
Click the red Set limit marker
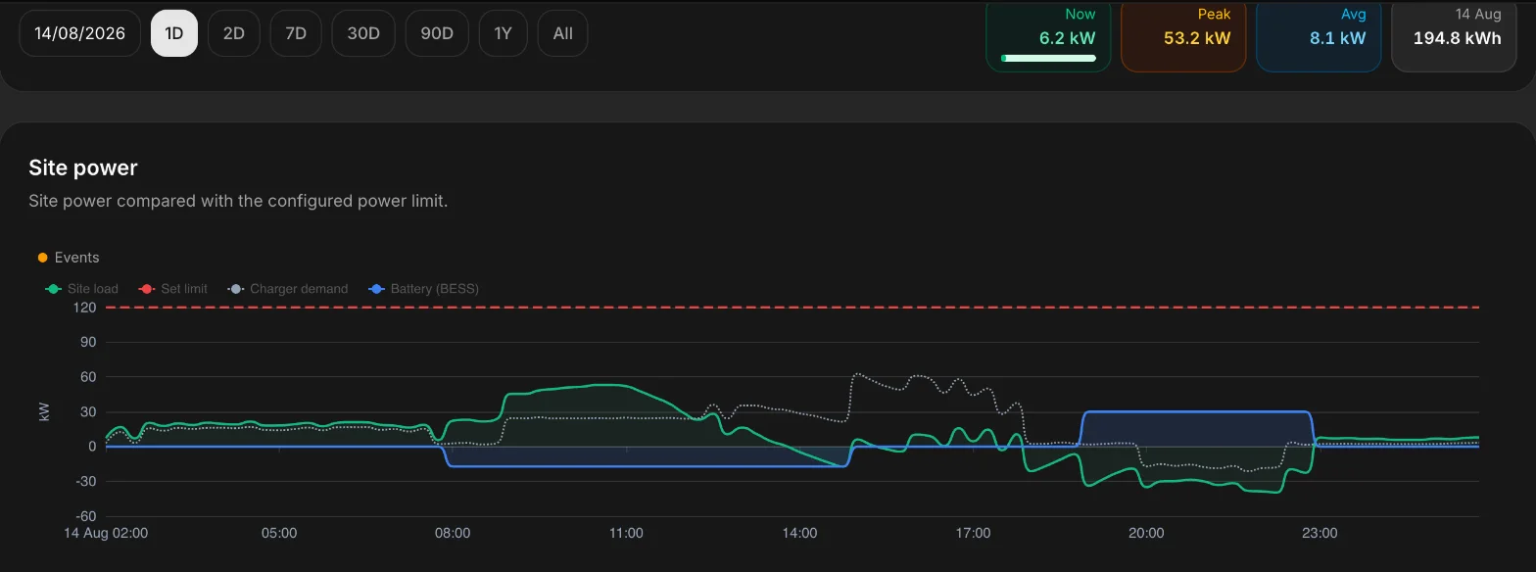click(147, 289)
